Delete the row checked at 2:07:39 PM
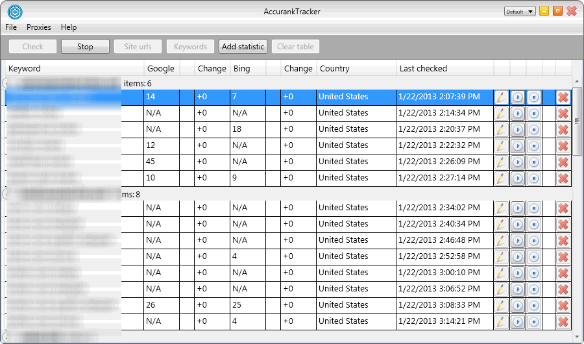This screenshot has height=344, width=584. point(563,97)
